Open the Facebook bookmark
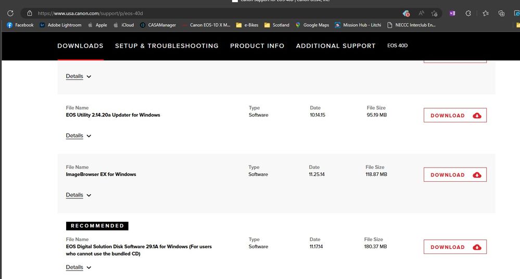The image size is (520, 279). (20, 25)
